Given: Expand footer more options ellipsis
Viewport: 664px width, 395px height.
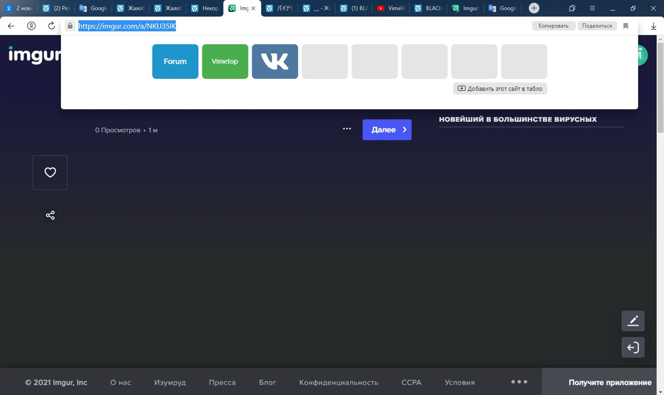Looking at the screenshot, I should (519, 382).
